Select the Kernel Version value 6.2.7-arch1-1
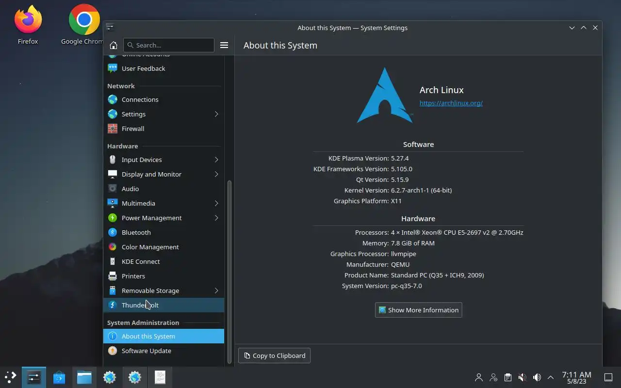Image resolution: width=621 pixels, height=388 pixels. click(421, 190)
